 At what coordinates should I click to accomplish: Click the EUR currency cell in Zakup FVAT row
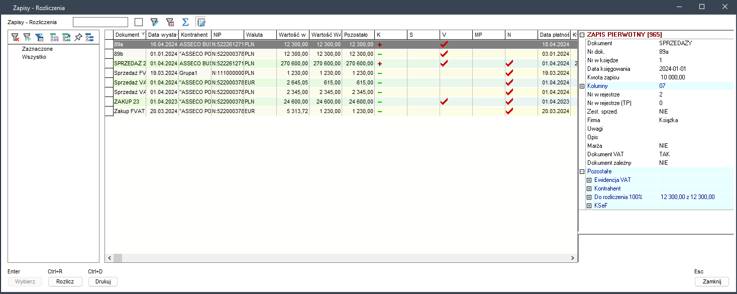[260, 111]
